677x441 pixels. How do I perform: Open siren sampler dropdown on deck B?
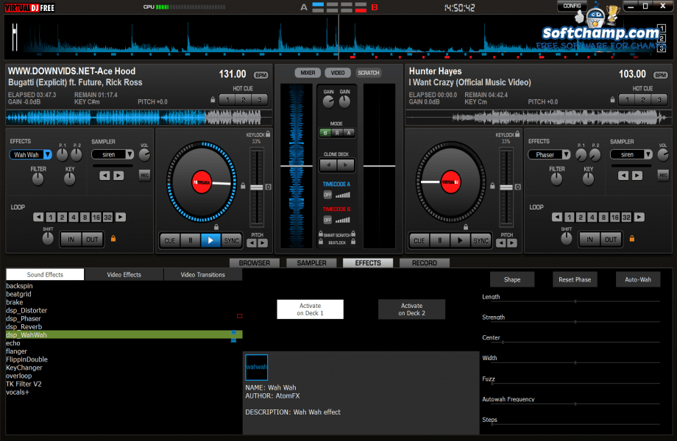pos(648,154)
